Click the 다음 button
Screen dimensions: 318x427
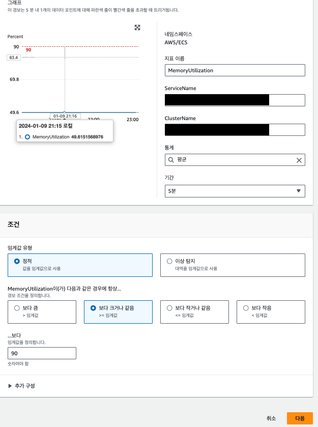coord(300,418)
